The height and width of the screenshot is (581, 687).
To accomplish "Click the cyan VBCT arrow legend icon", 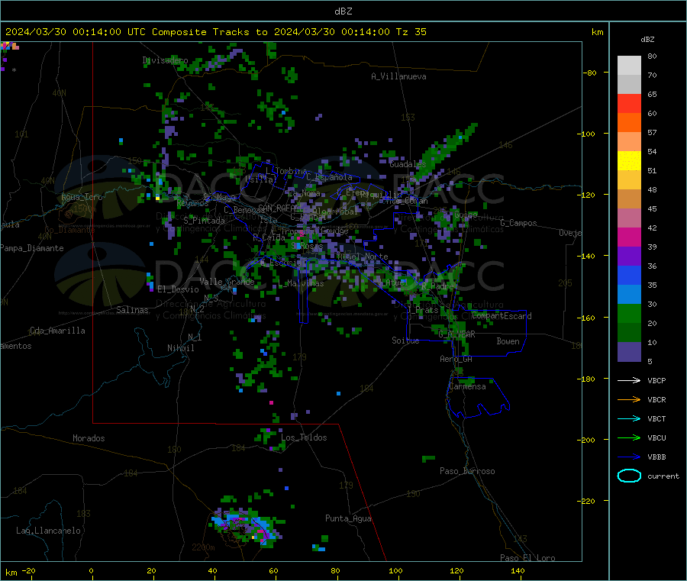I will click(x=629, y=418).
